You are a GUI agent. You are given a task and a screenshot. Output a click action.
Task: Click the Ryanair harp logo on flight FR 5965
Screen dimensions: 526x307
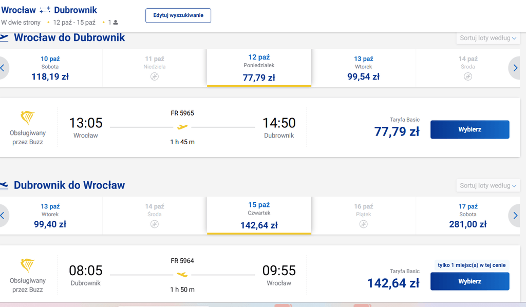pyautogui.click(x=28, y=118)
